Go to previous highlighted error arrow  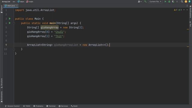(184, 10)
